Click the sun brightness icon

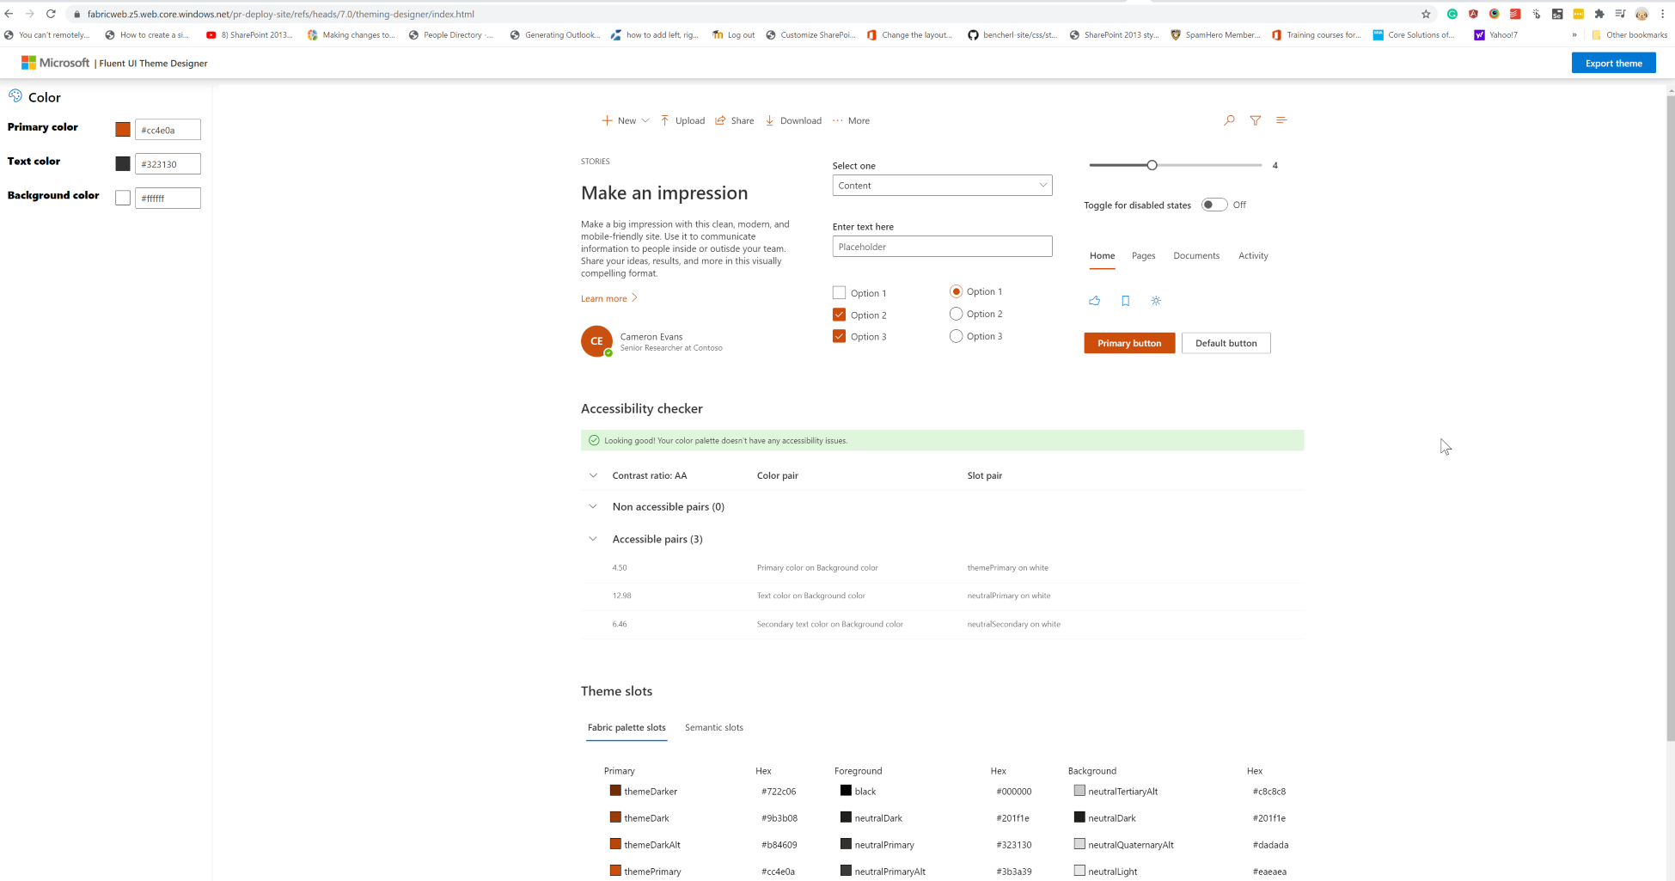click(x=1156, y=301)
